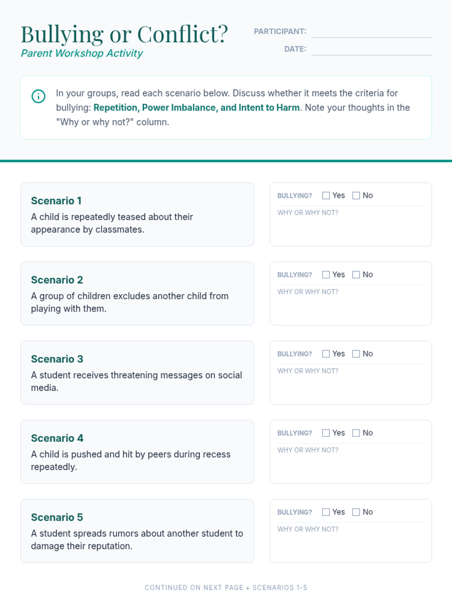452x603 pixels.
Task: Select No checkbox for Scenario 4
Action: pos(356,433)
